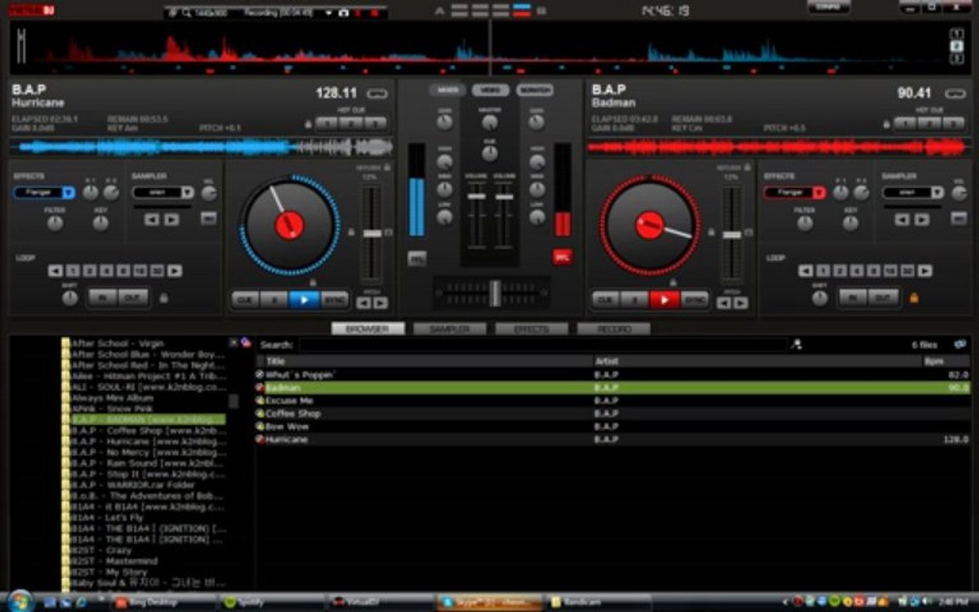Pitch bend down arrow on right deck
The height and width of the screenshot is (612, 979).
point(724,303)
